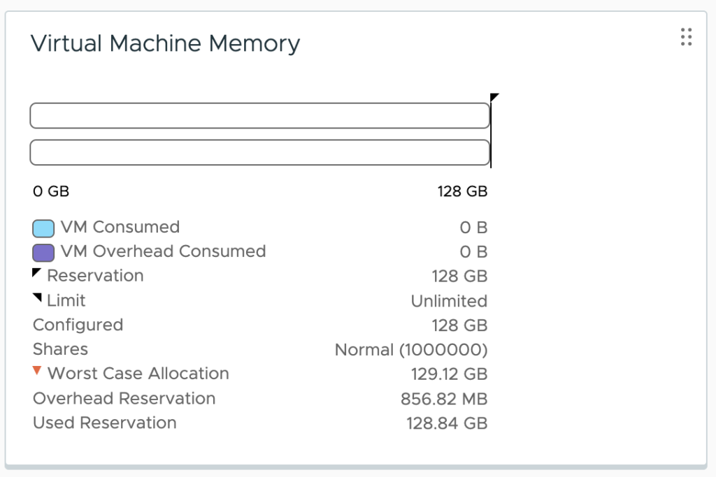
Task: Click the orange Worst Case Allocation triangle
Action: coord(38,371)
